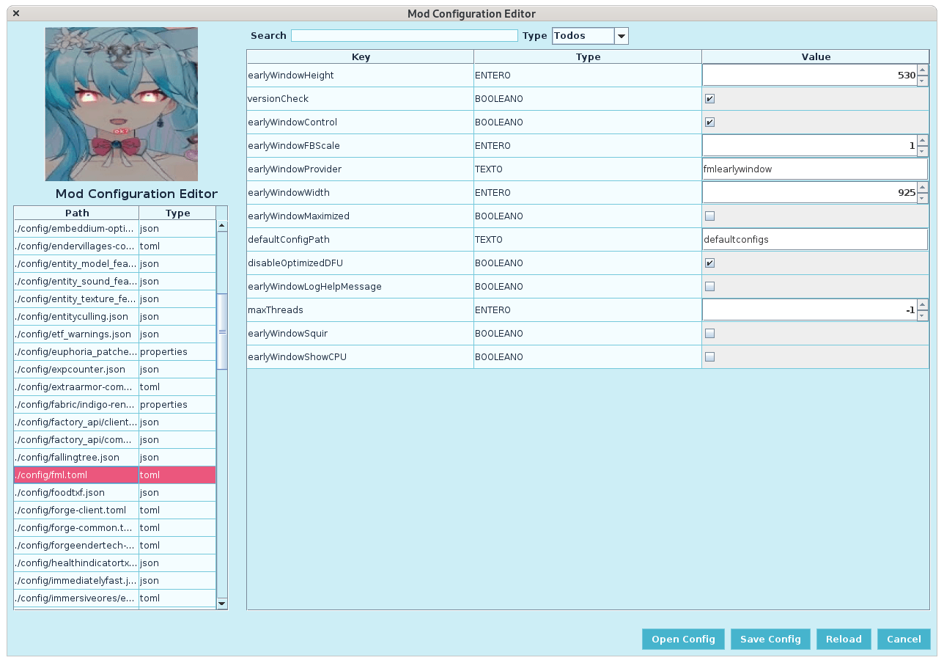
Task: Select the ./config/fabric/indigo-ren... row
Action: [x=115, y=405]
